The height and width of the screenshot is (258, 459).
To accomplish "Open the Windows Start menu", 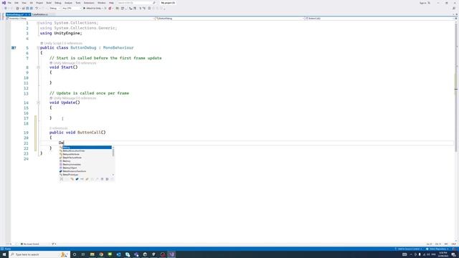I will [x=4, y=254].
